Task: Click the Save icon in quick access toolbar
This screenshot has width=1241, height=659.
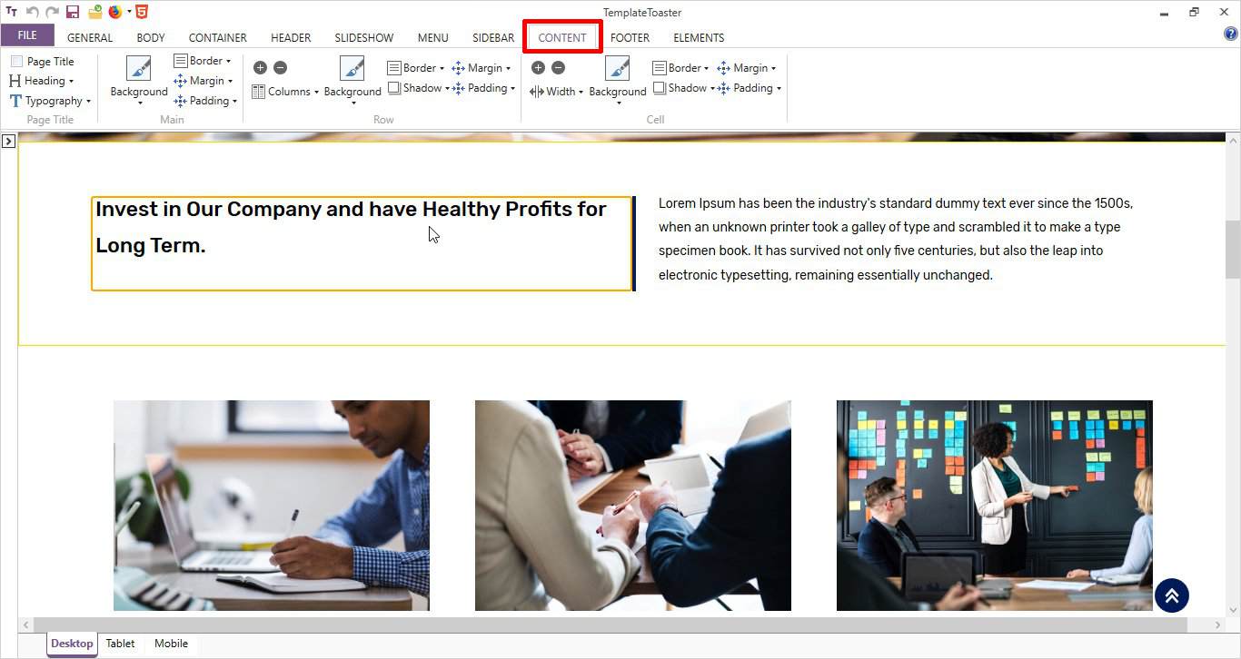Action: [x=73, y=12]
